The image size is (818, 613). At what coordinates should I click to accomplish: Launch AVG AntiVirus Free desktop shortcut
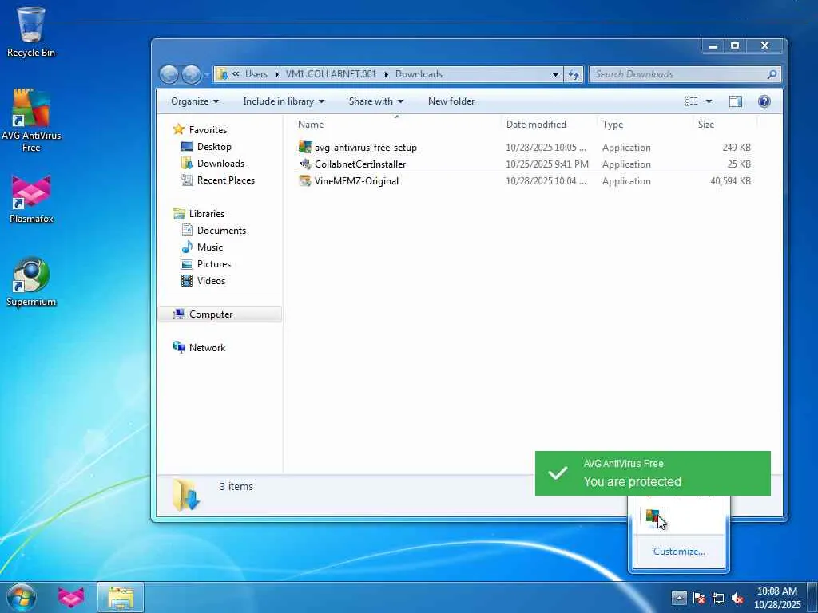tap(31, 121)
